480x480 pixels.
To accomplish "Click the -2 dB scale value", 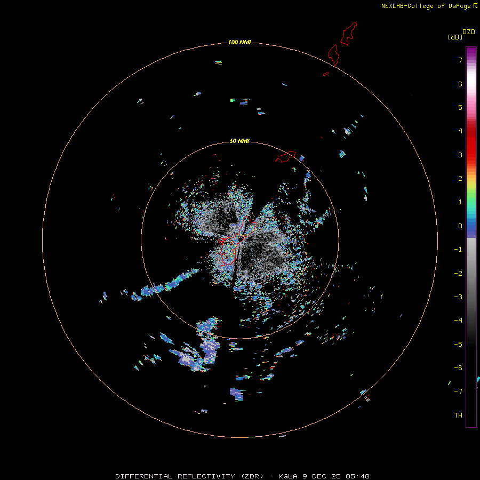I will (458, 274).
